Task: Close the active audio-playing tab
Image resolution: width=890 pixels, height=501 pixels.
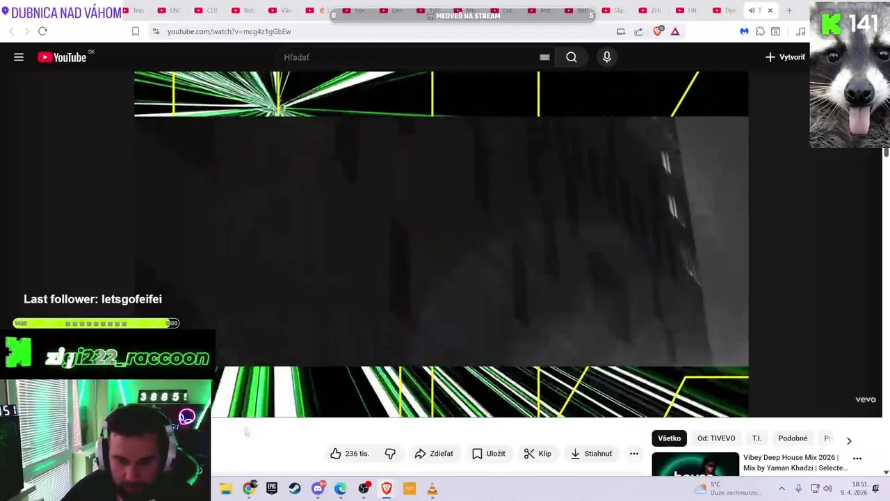Action: [x=770, y=10]
